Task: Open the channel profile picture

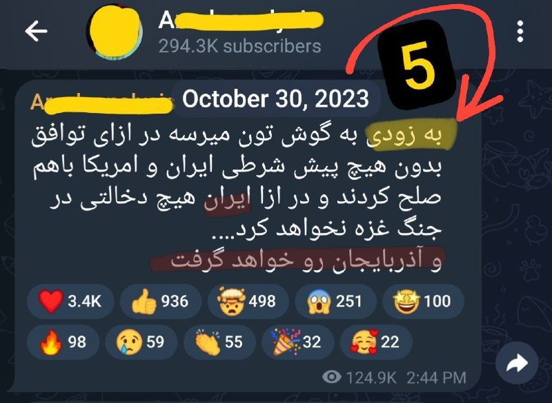Action: (115, 32)
